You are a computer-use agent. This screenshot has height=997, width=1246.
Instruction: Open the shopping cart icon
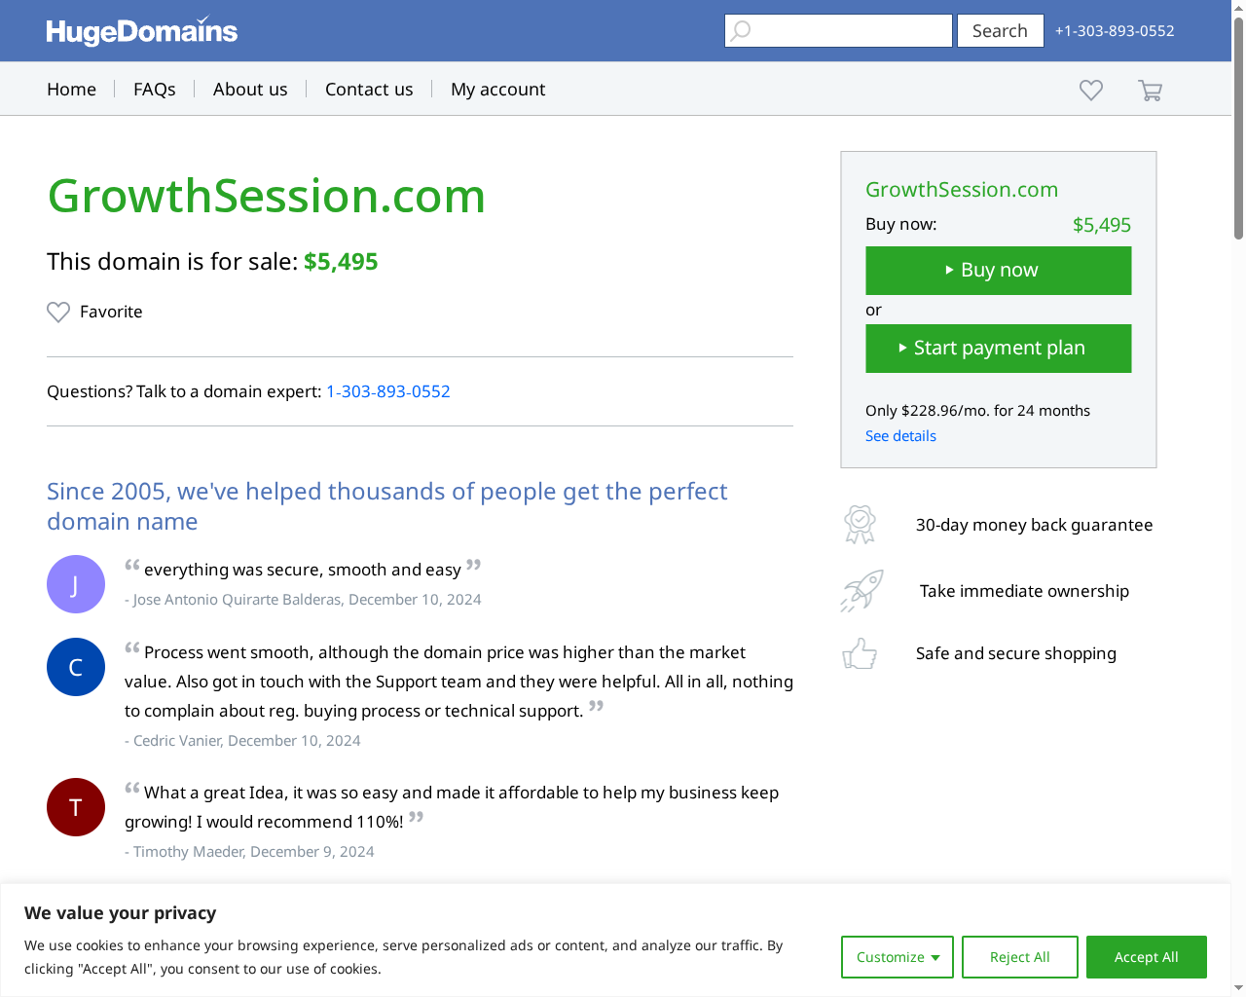1150,89
